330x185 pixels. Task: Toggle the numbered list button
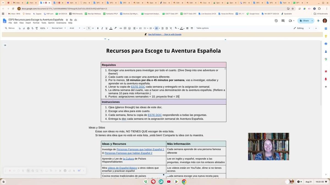point(156,28)
